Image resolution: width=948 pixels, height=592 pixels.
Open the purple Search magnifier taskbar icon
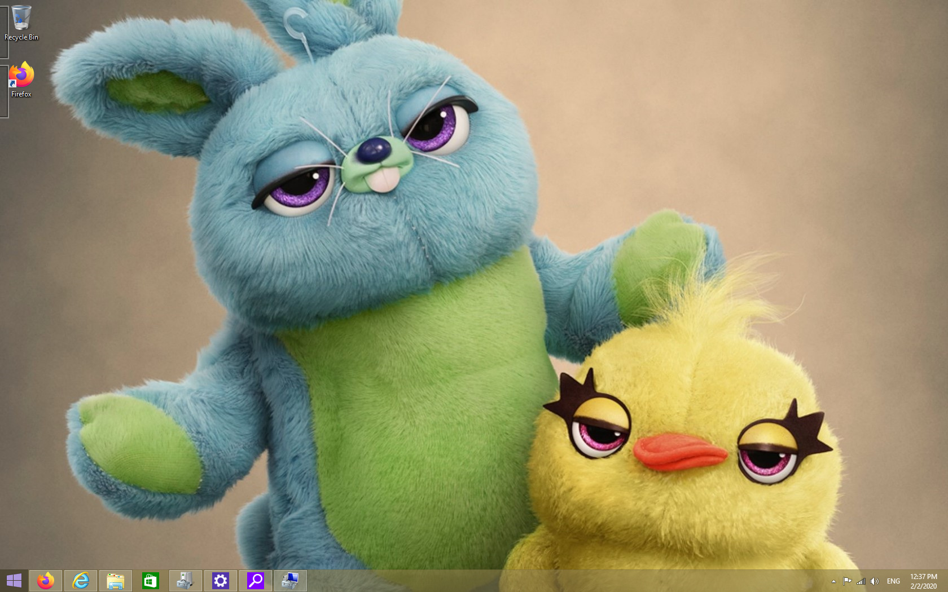click(x=256, y=581)
